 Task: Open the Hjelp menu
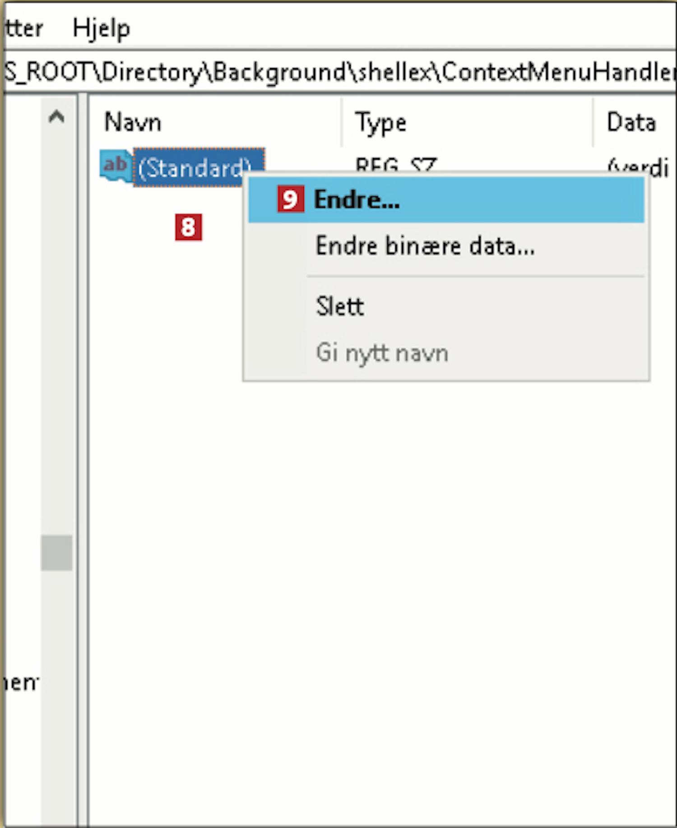pyautogui.click(x=101, y=29)
